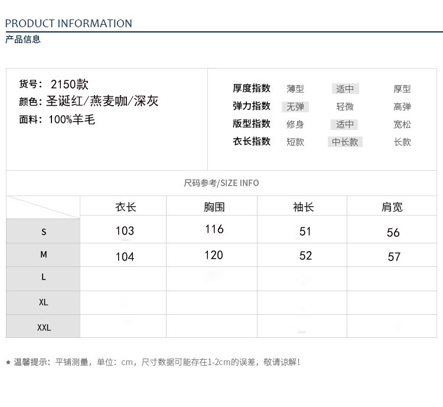Select the XXL size row label
This screenshot has width=443, height=407.
[44, 327]
